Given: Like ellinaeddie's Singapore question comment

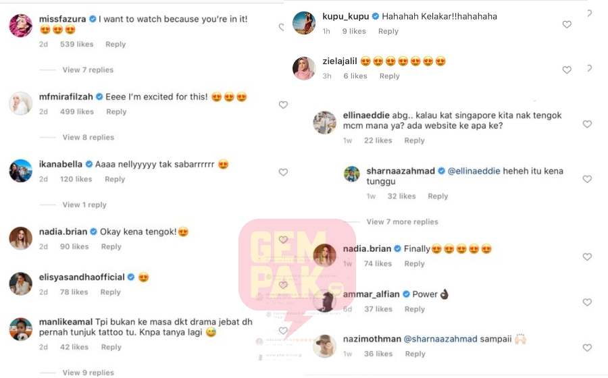Looking at the screenshot, I should (x=587, y=124).
